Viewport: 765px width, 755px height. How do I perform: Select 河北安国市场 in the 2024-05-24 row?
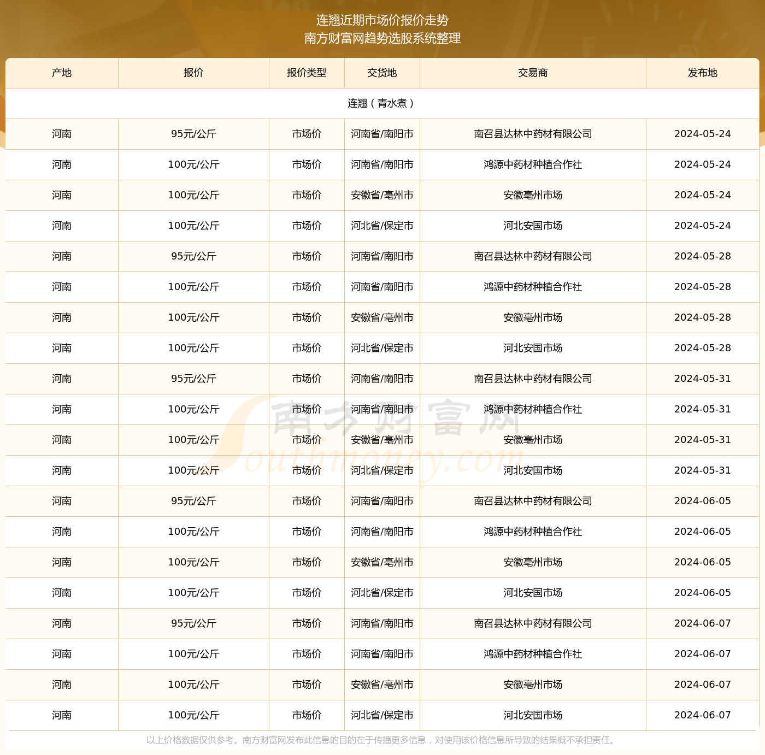533,226
